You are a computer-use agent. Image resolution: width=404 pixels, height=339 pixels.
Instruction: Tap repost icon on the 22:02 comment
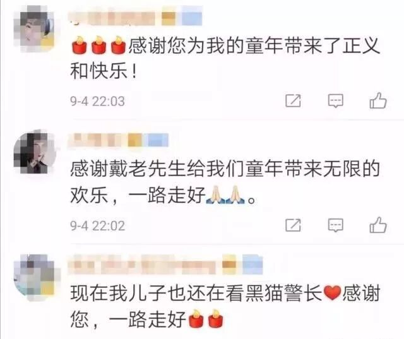tap(293, 225)
